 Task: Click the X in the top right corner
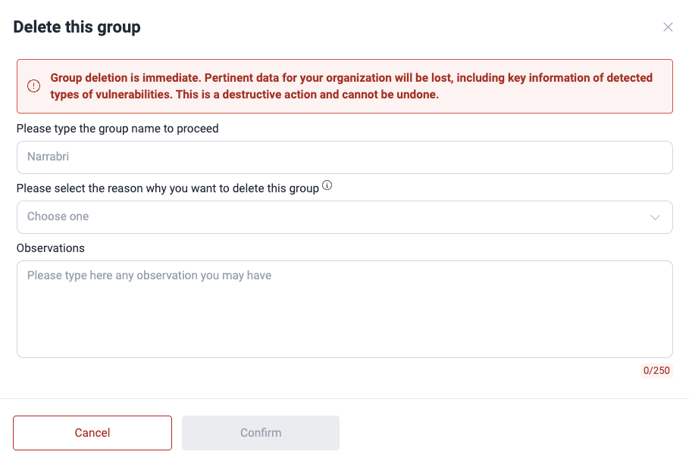click(x=668, y=26)
